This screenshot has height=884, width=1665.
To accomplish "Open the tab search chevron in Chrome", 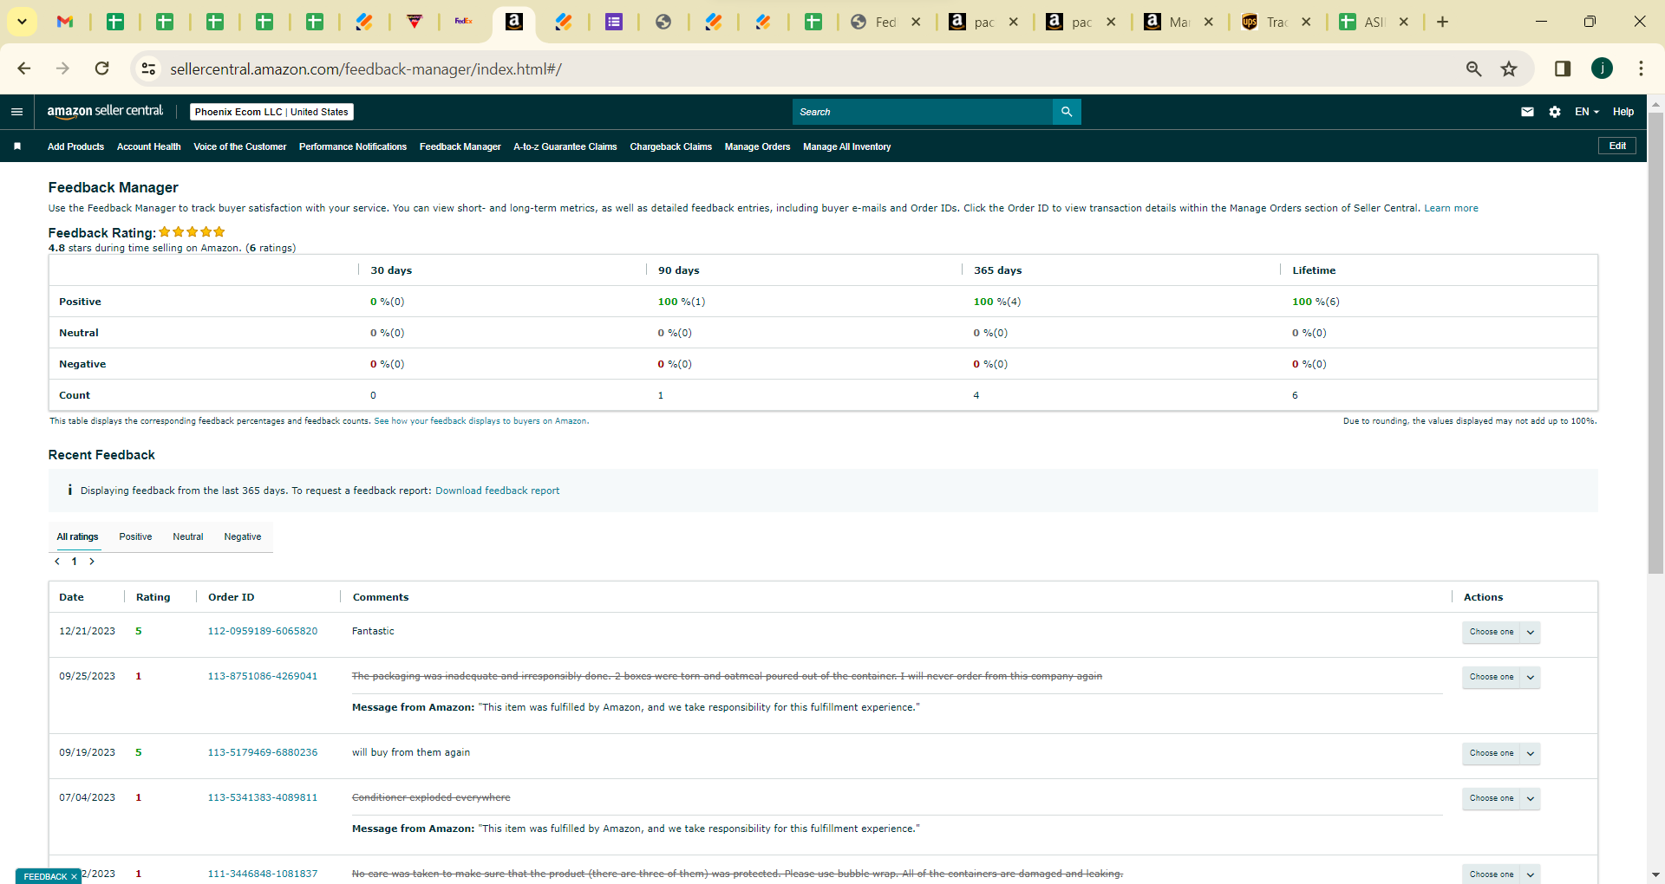I will pos(22,22).
